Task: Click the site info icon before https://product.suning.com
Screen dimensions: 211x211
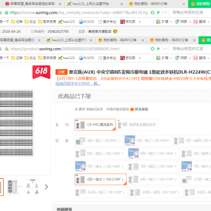Action: click(x=6, y=49)
